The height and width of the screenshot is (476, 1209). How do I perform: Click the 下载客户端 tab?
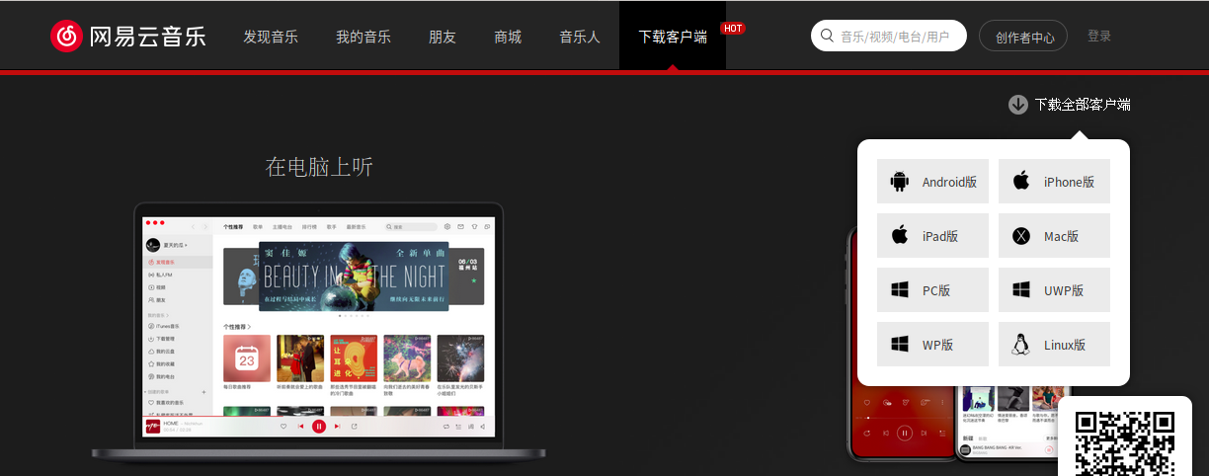tap(673, 37)
